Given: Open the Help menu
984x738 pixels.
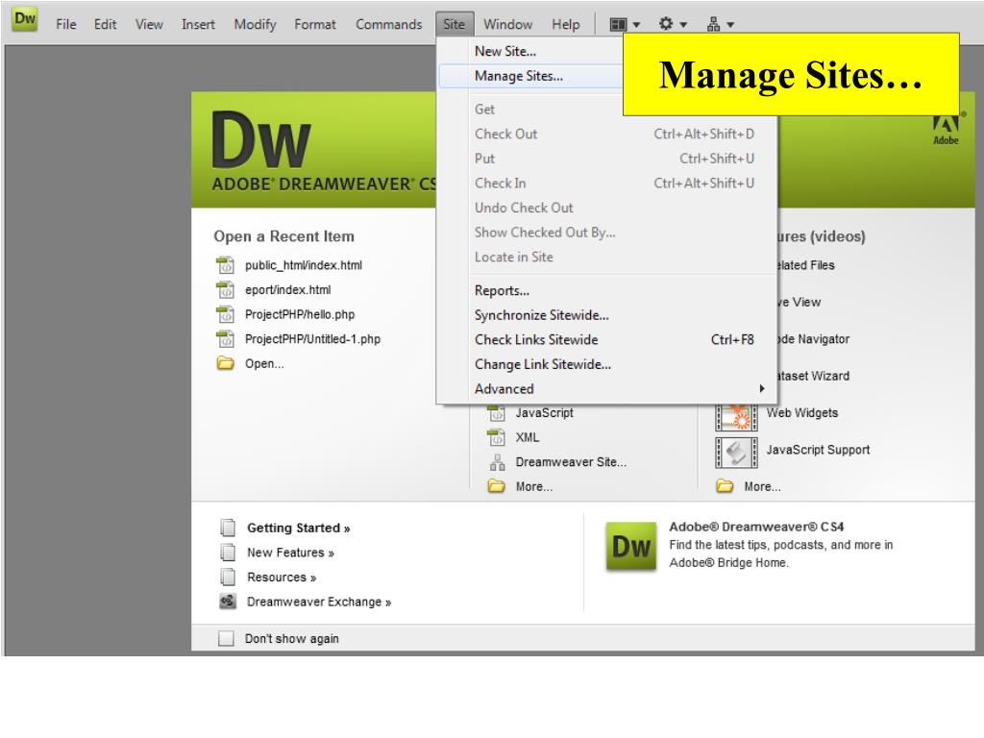Looking at the screenshot, I should pyautogui.click(x=565, y=24).
